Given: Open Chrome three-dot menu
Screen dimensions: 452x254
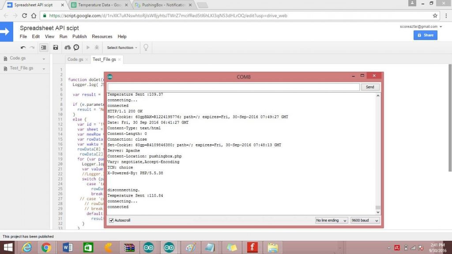Looking at the screenshot, I should pos(446,15).
